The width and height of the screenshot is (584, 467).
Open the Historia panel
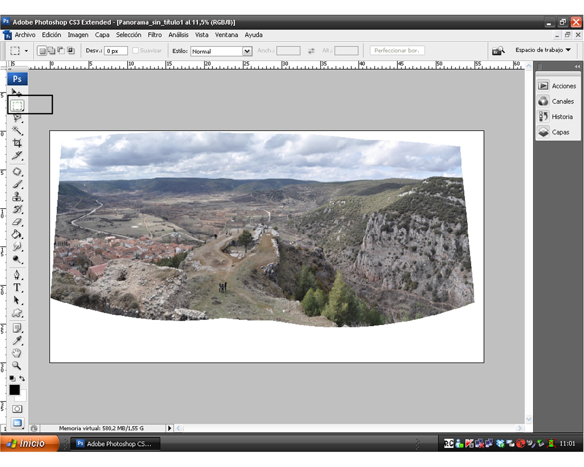(x=562, y=117)
